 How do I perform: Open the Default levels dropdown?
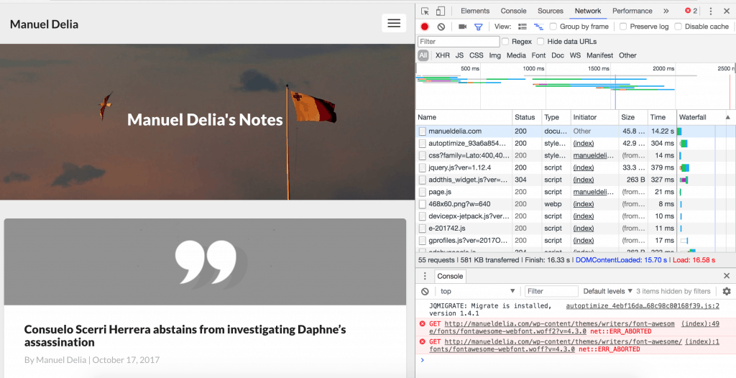click(607, 291)
